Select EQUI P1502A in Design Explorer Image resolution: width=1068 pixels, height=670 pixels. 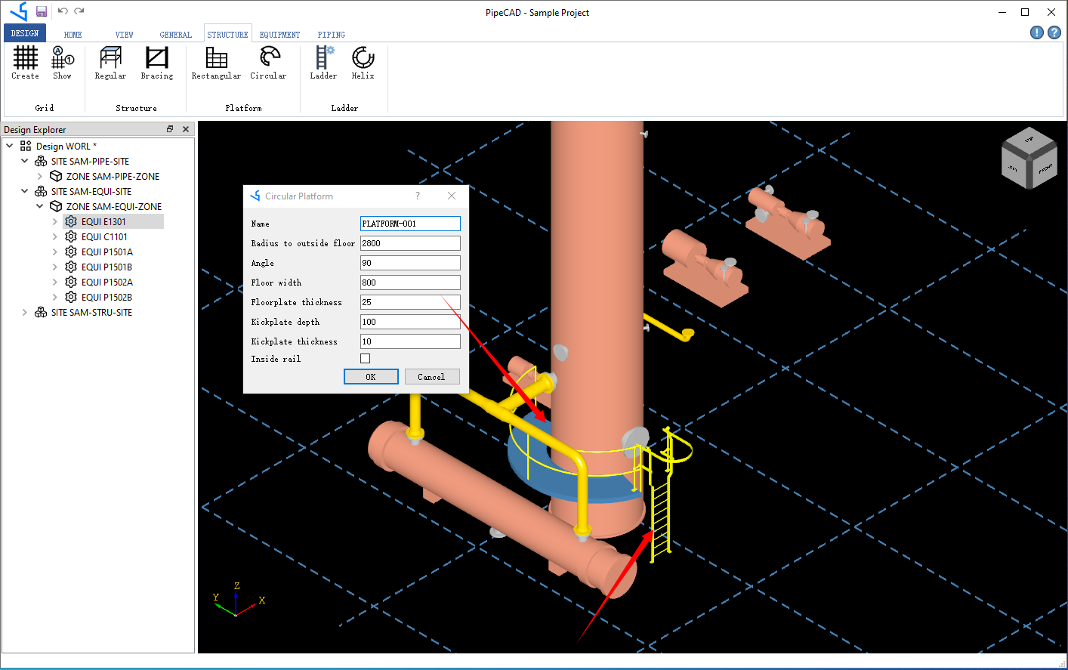coord(106,282)
